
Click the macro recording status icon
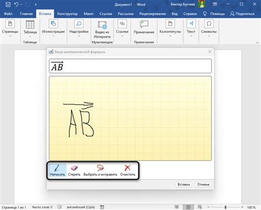click(x=102, y=207)
